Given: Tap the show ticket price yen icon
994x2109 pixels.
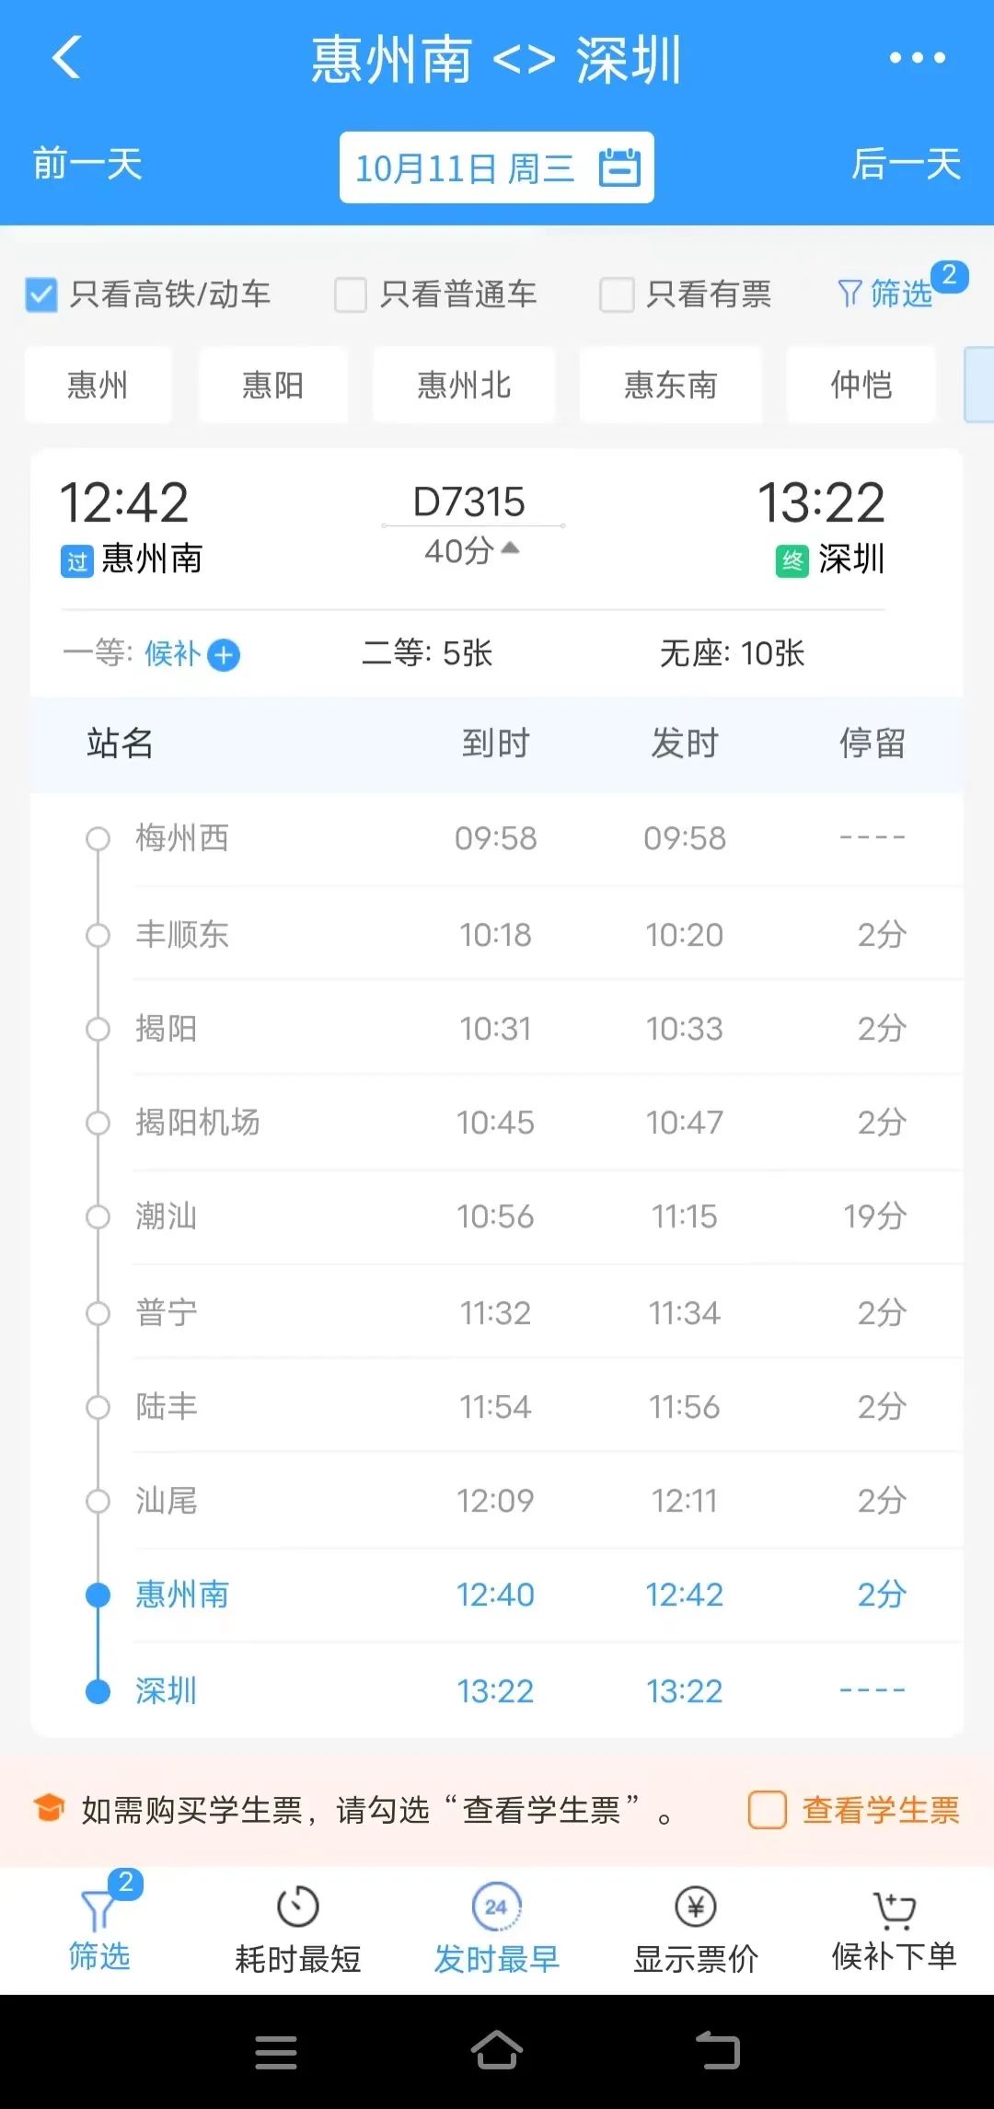Looking at the screenshot, I should (696, 1907).
